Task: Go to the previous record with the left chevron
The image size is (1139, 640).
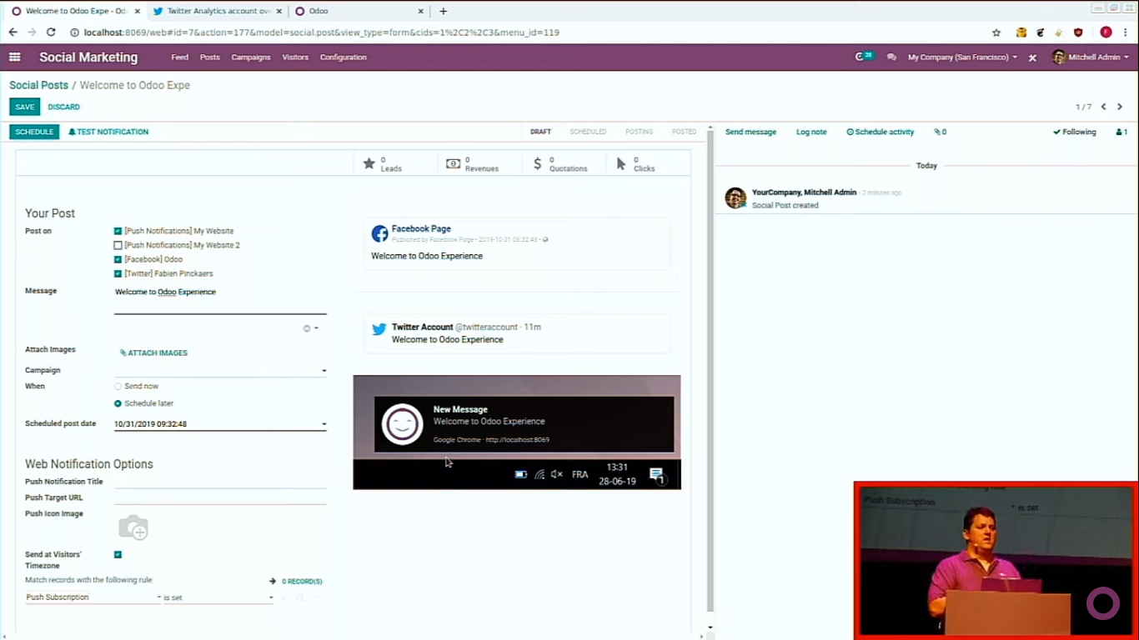Action: (x=1103, y=107)
